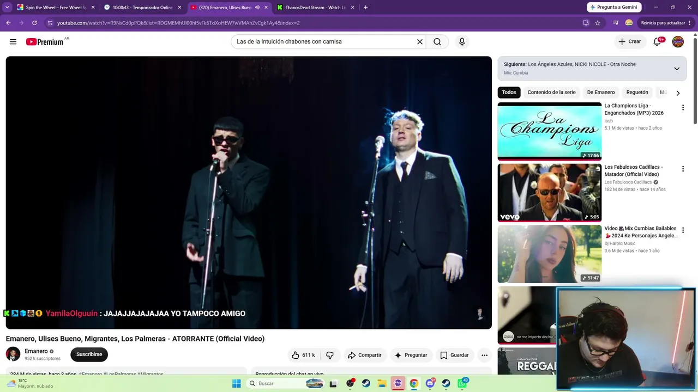Select the Reguetón filter chip
This screenshot has height=392, width=698.
point(637,93)
